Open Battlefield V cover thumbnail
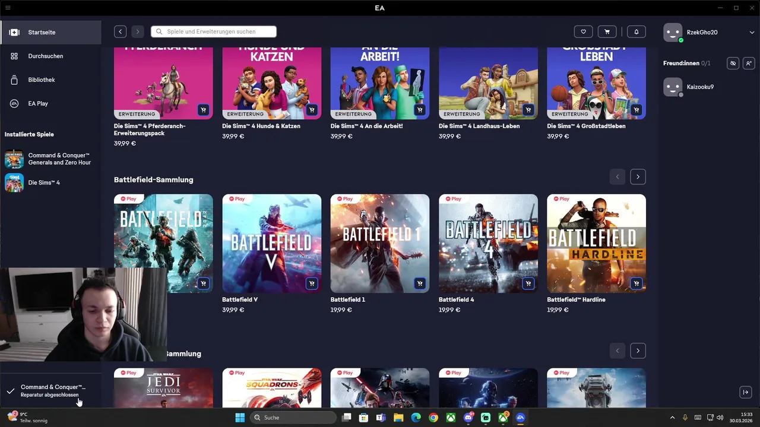Screen dimensions: 760x427 272,243
